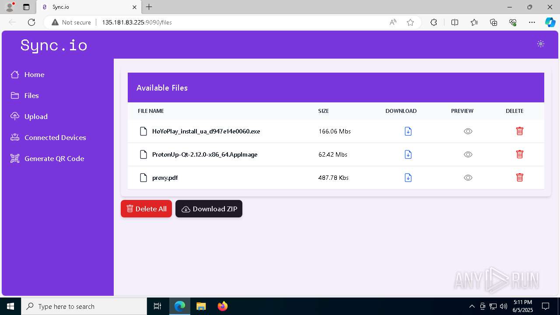Open Connected Devices page
This screenshot has width=560, height=315.
49,137
